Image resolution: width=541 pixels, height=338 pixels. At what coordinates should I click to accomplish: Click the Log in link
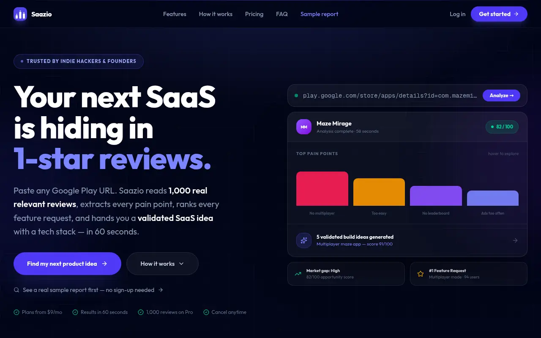(x=457, y=14)
